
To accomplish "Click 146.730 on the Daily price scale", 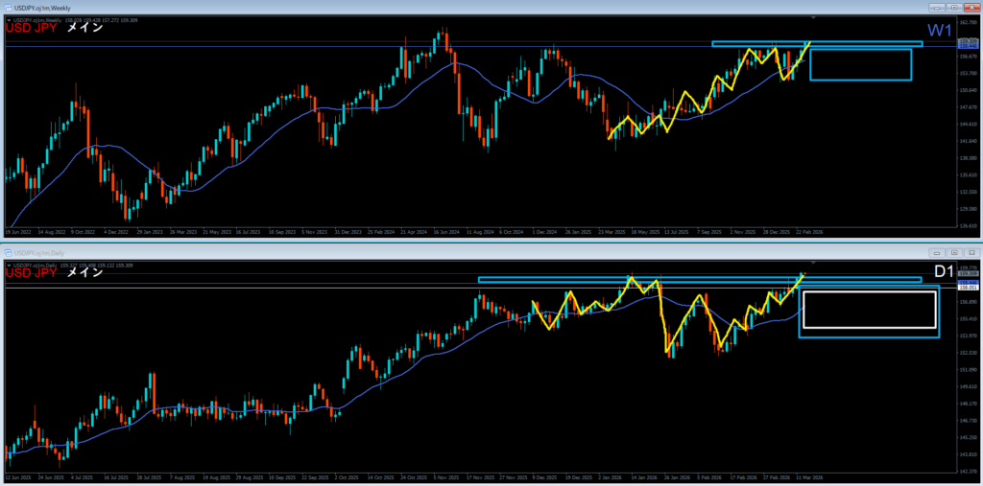I will tap(968, 420).
